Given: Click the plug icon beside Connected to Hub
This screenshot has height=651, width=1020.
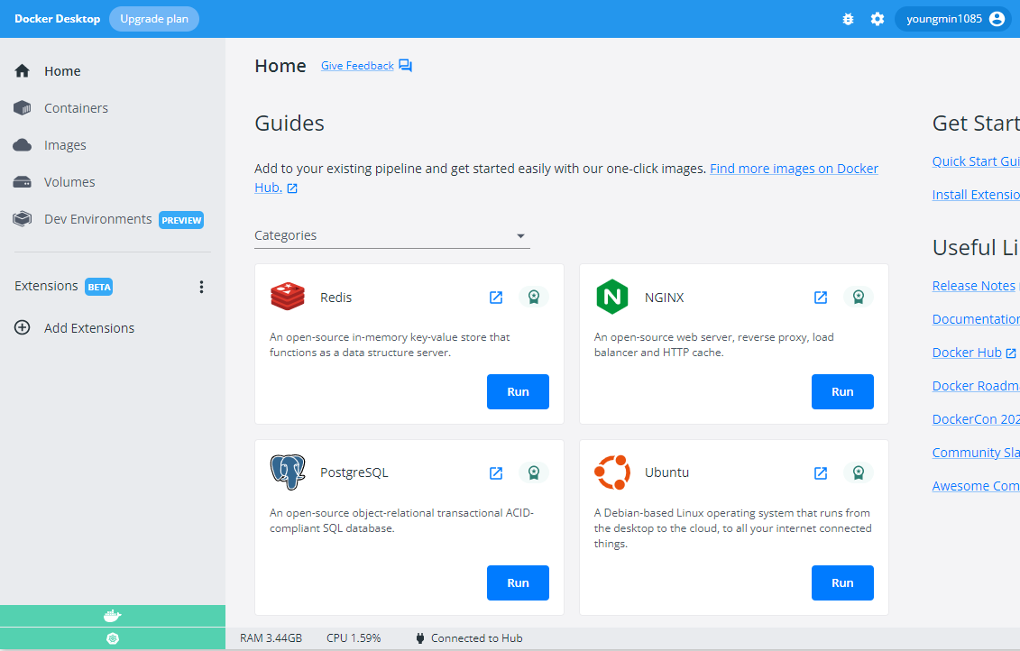Looking at the screenshot, I should coord(420,638).
